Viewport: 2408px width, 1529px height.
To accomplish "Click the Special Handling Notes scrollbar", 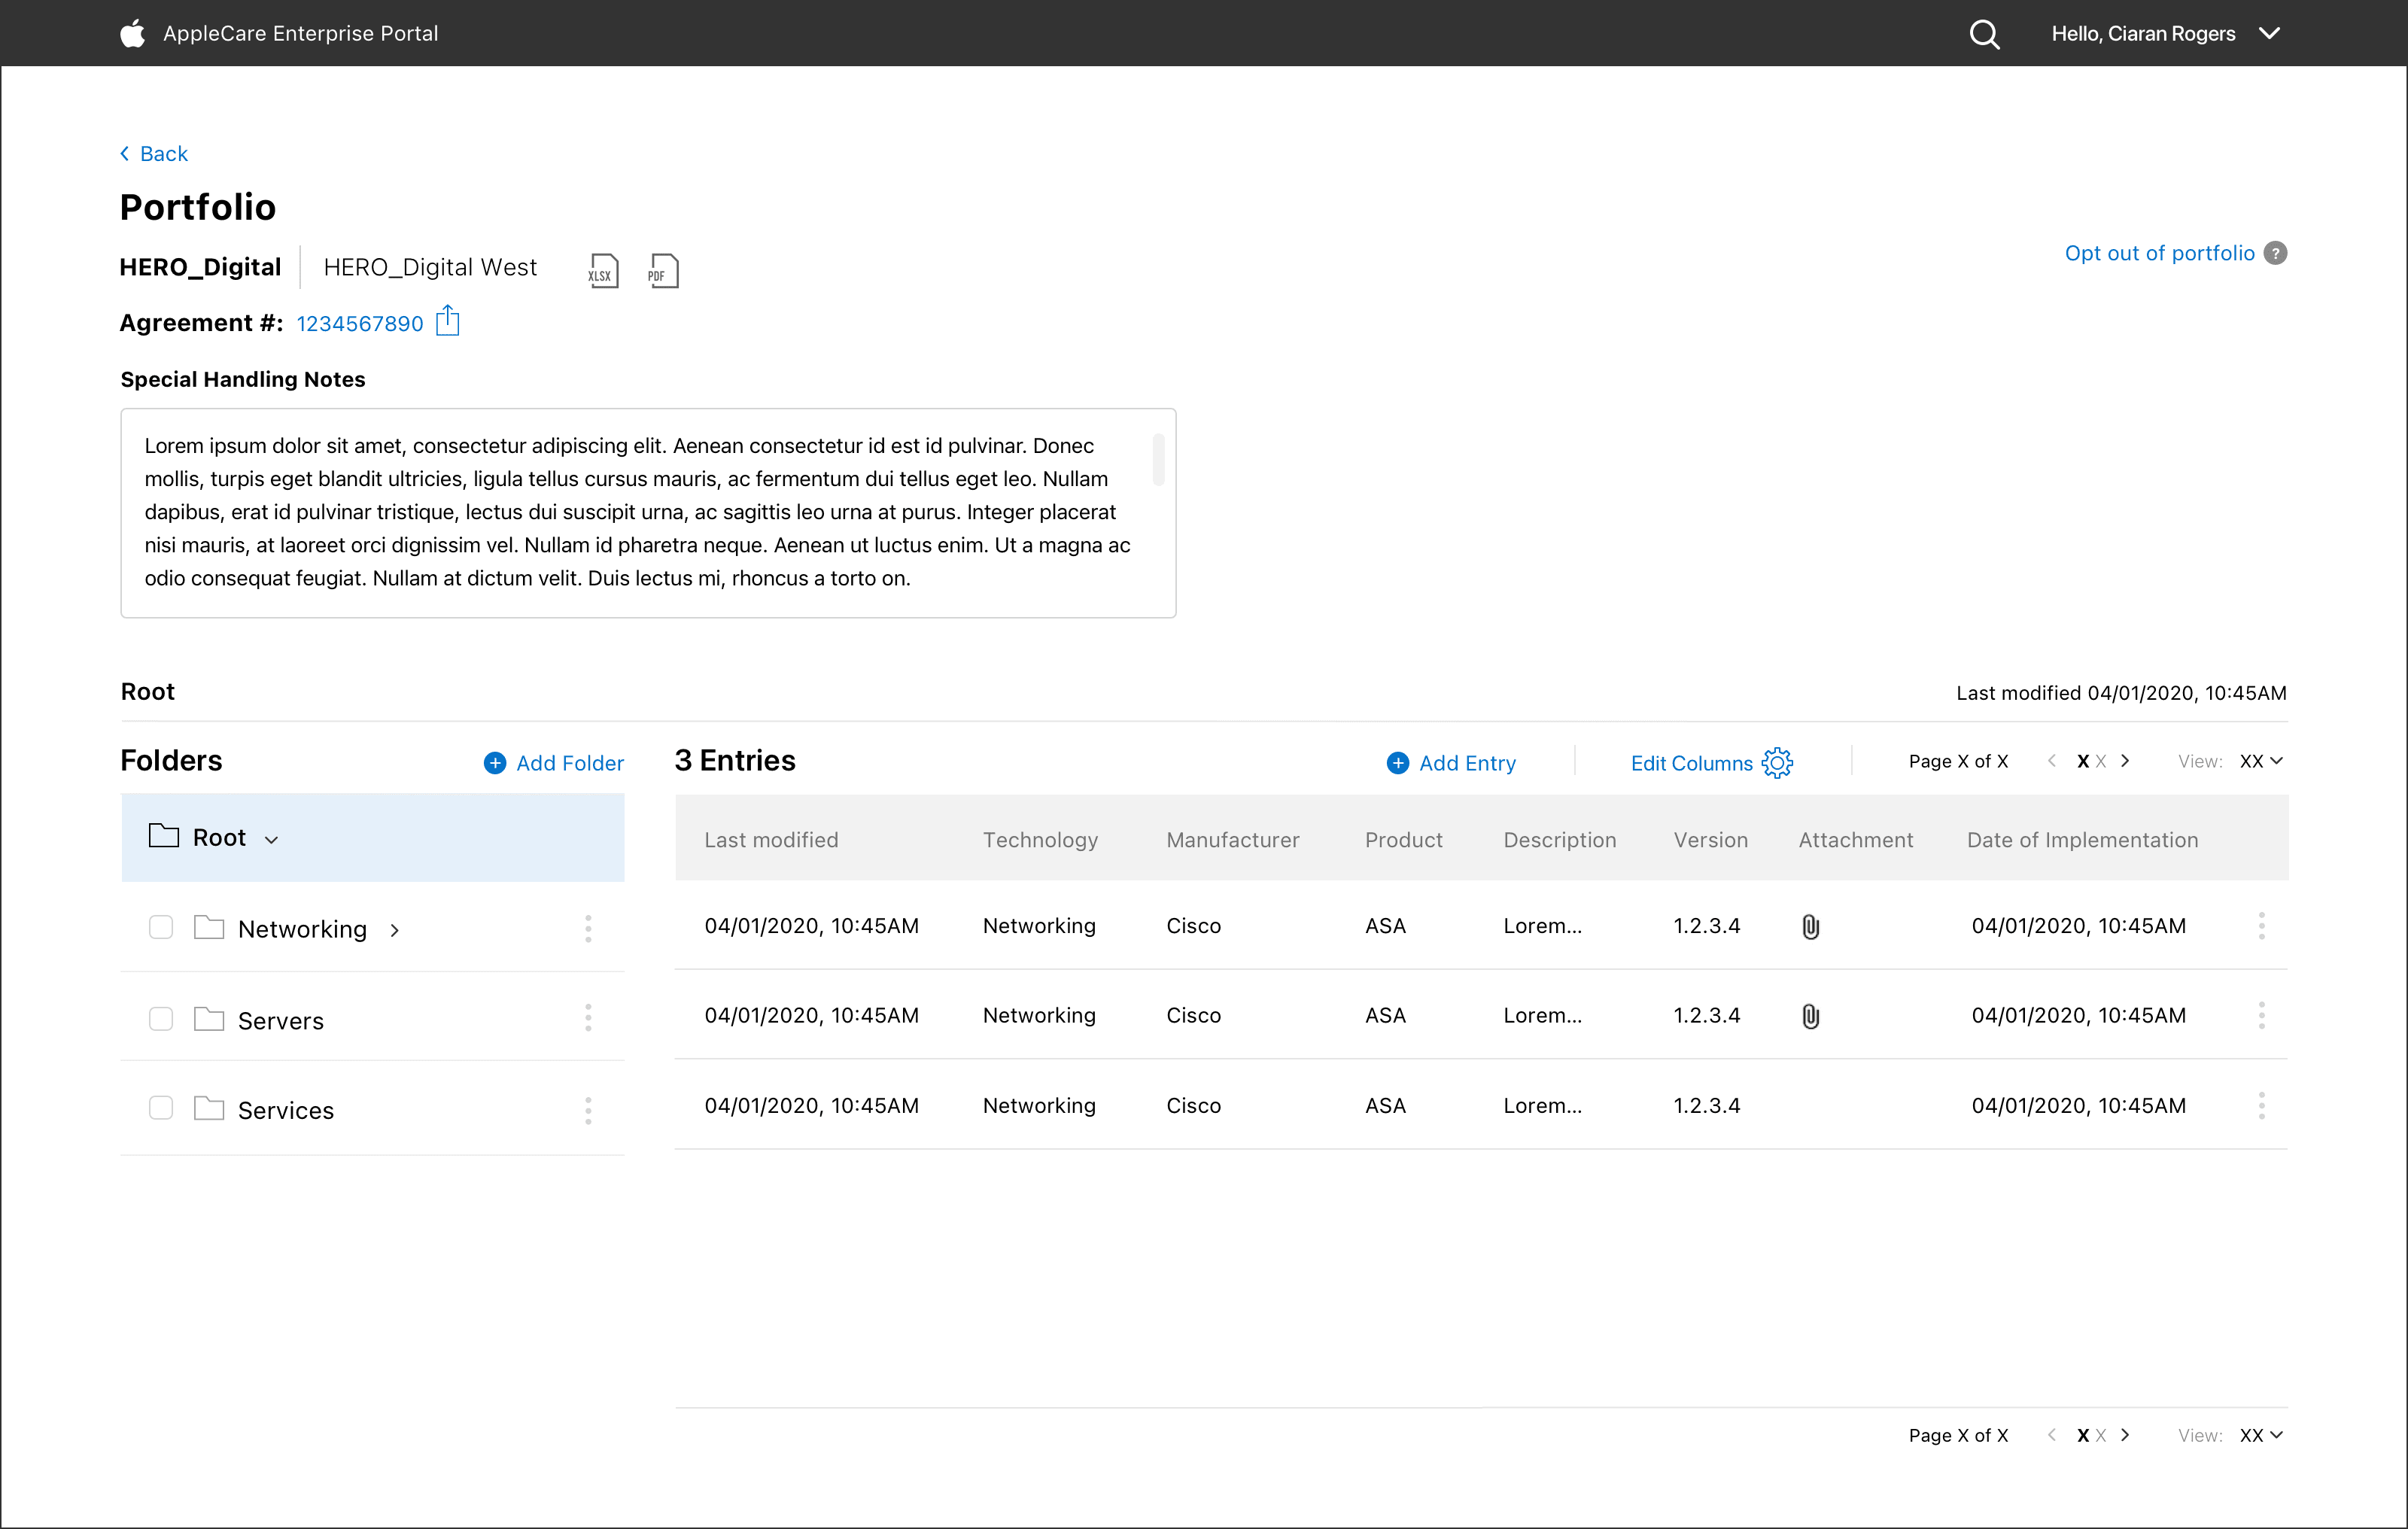I will pos(1158,460).
